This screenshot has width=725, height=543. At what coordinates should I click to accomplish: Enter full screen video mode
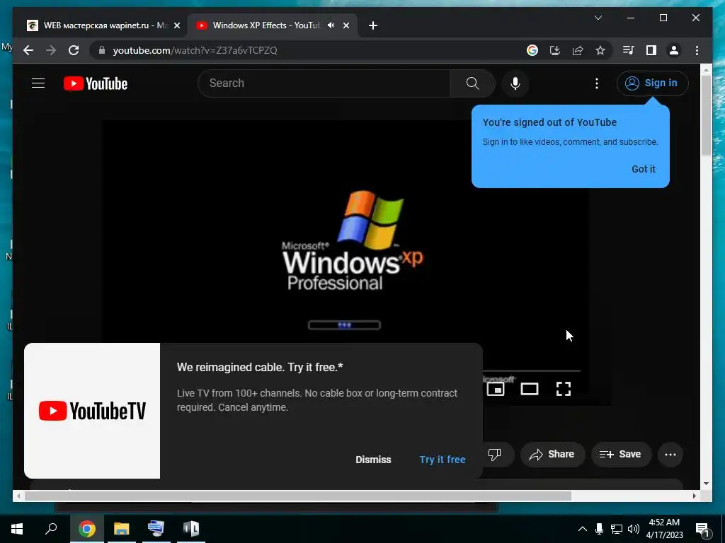click(563, 389)
